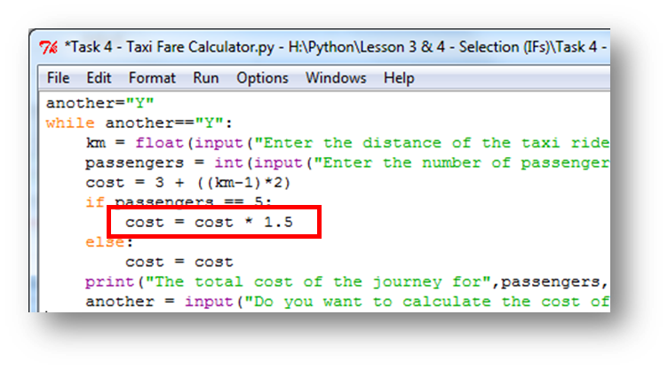Click the line cost = cost
The image size is (668, 370).
(x=179, y=262)
